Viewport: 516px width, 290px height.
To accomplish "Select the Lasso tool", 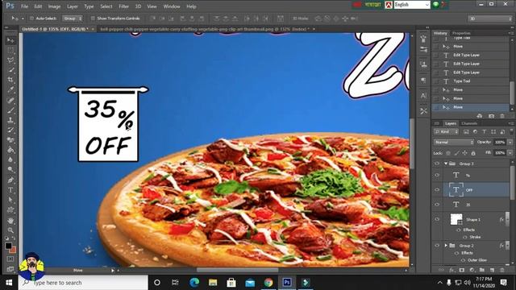I will 10,60.
